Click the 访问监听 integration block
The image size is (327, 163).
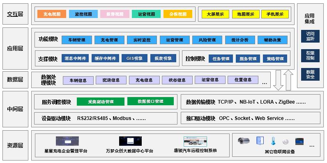tap(310, 36)
